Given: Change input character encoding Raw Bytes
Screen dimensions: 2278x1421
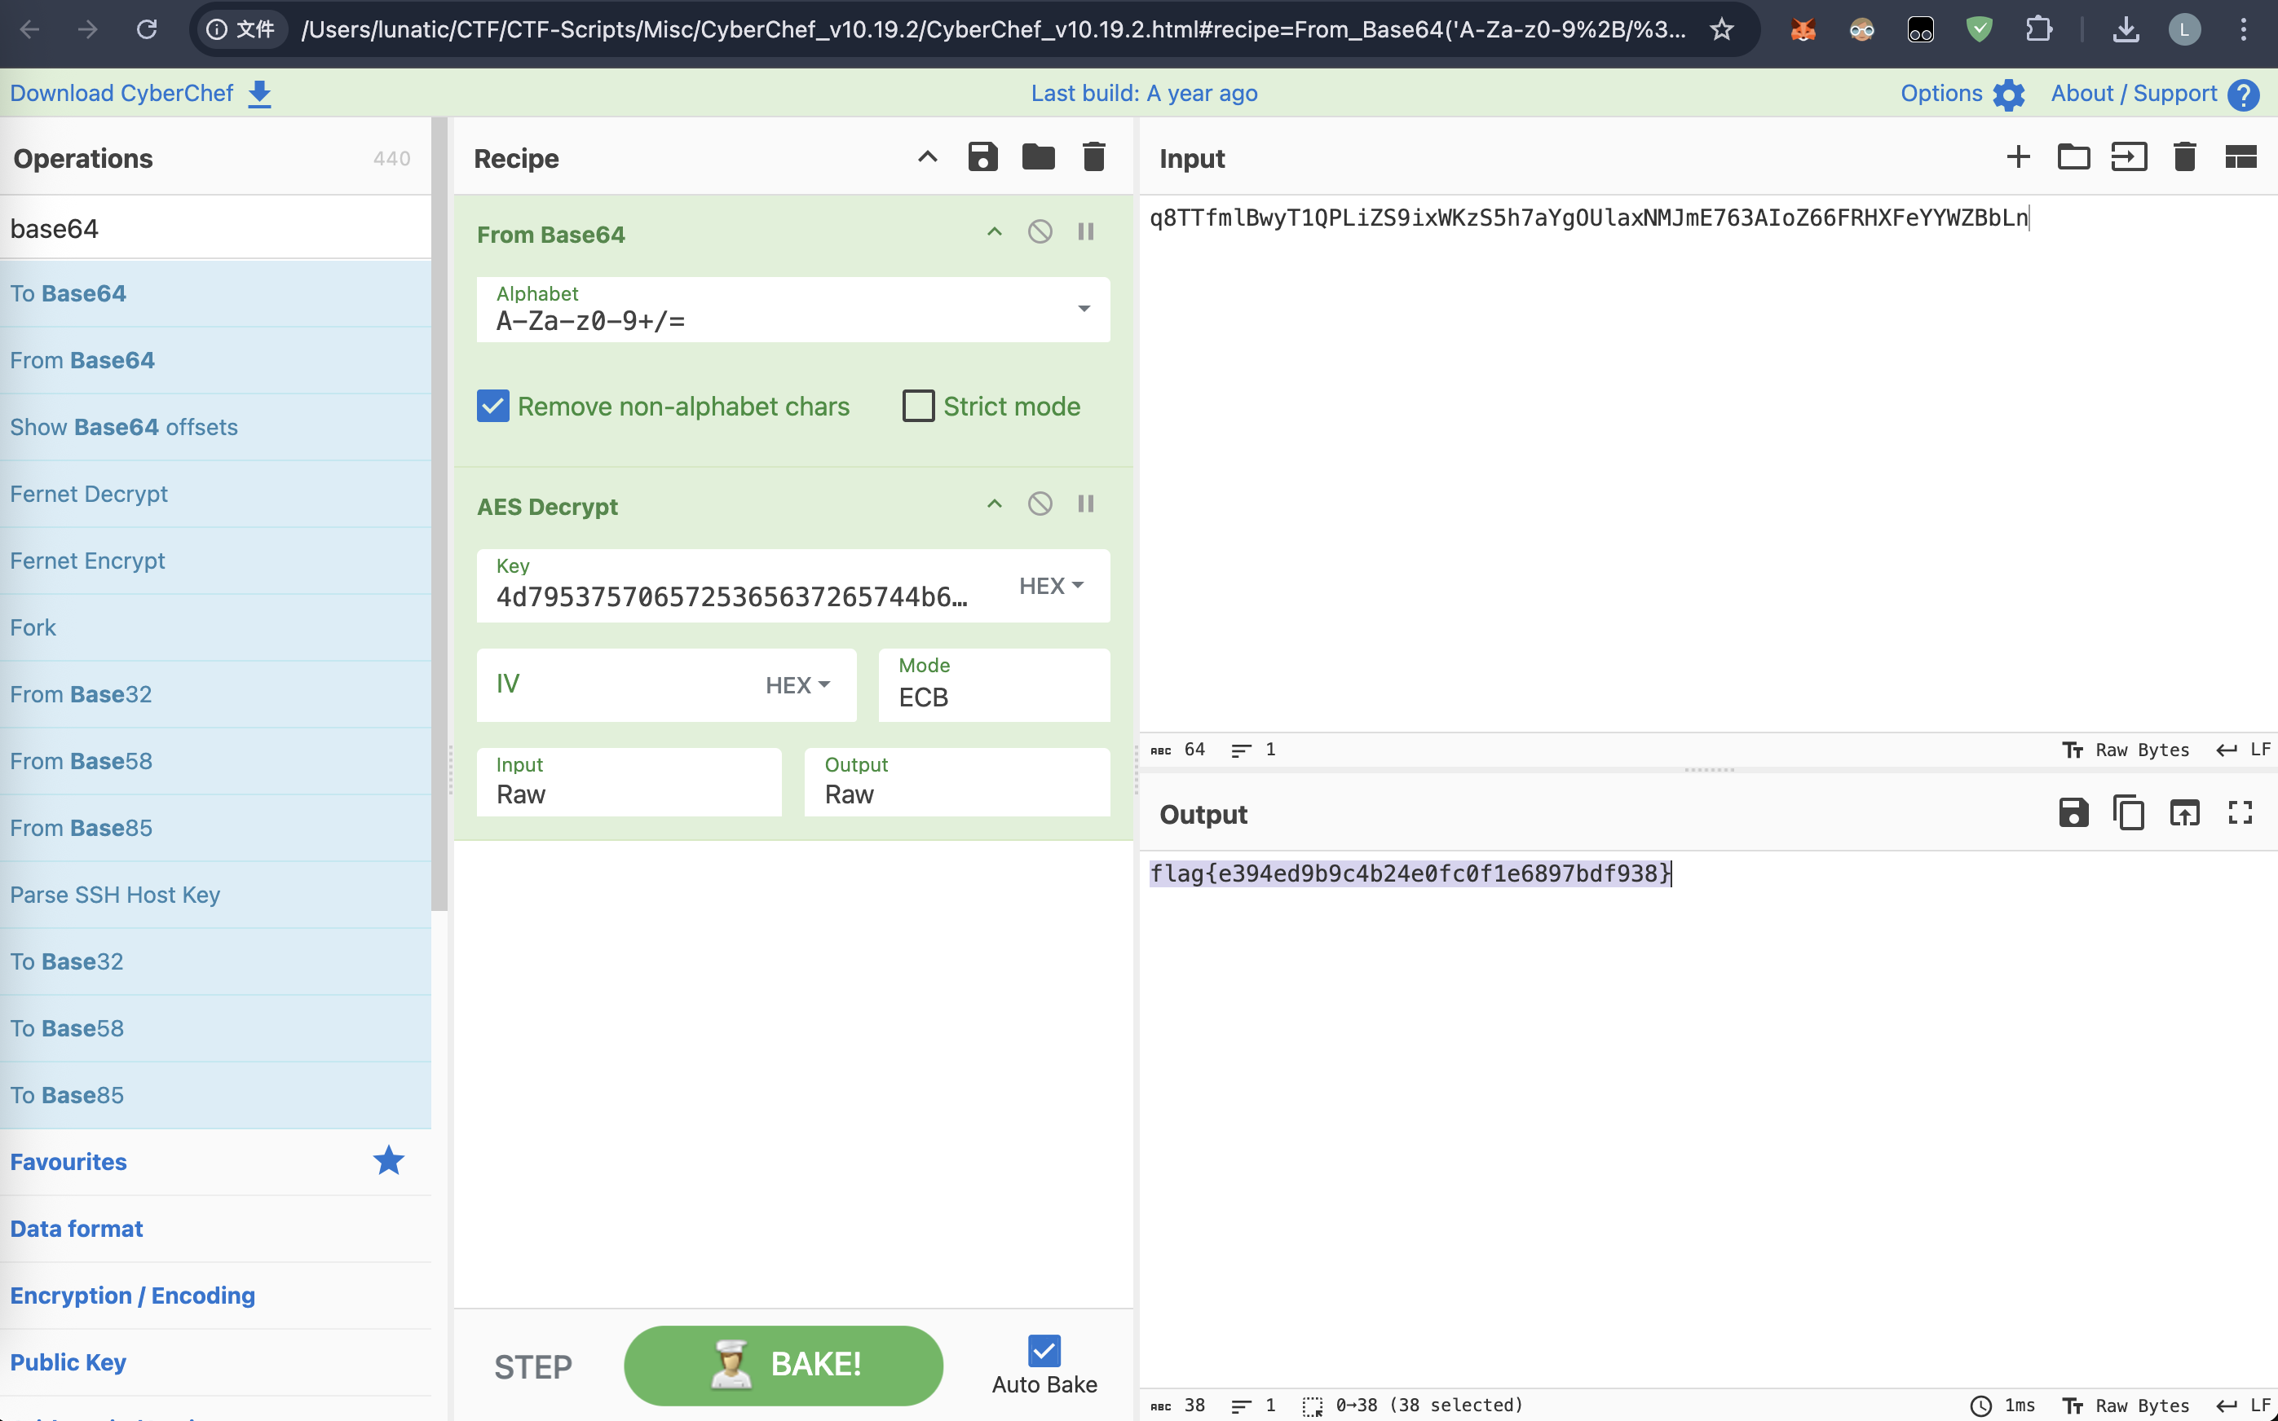Looking at the screenshot, I should pos(2126,750).
